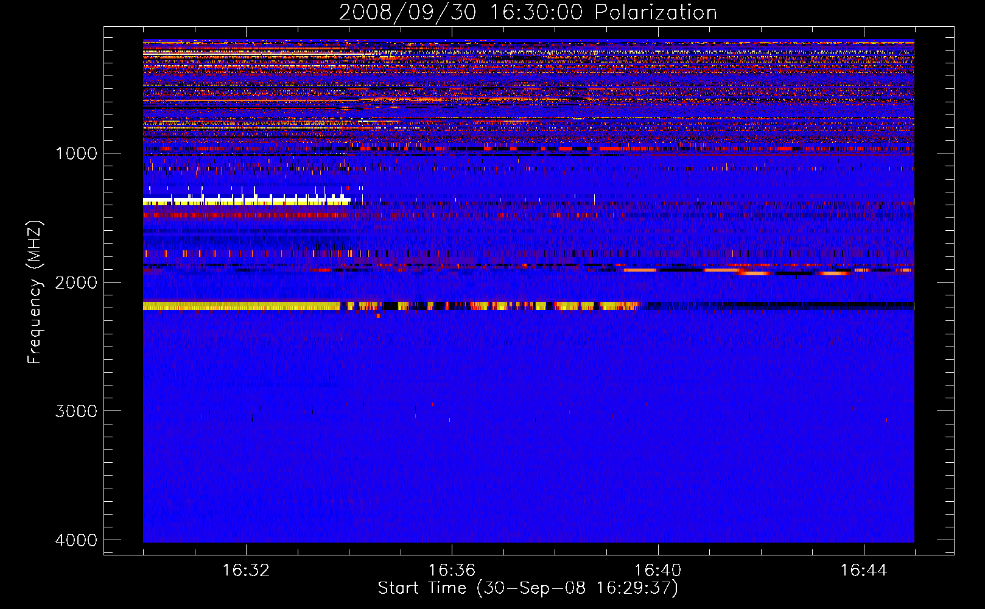Click the 16:44 time tick label
Viewport: 985px width, 609px height.
(x=864, y=571)
